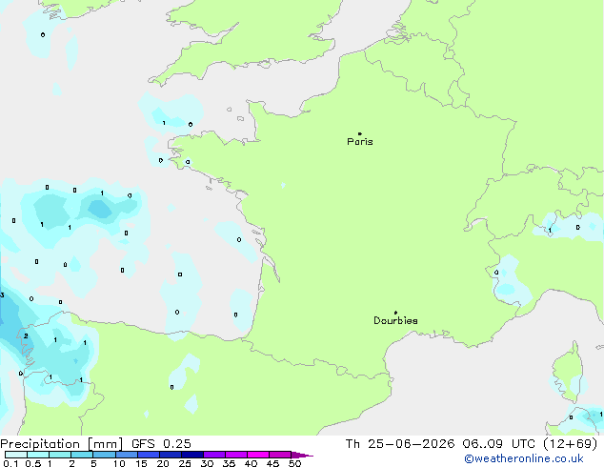Click the 'Th 25-06-2026' date text
Image resolution: width=604 pixels, height=467 pixels.
click(400, 444)
